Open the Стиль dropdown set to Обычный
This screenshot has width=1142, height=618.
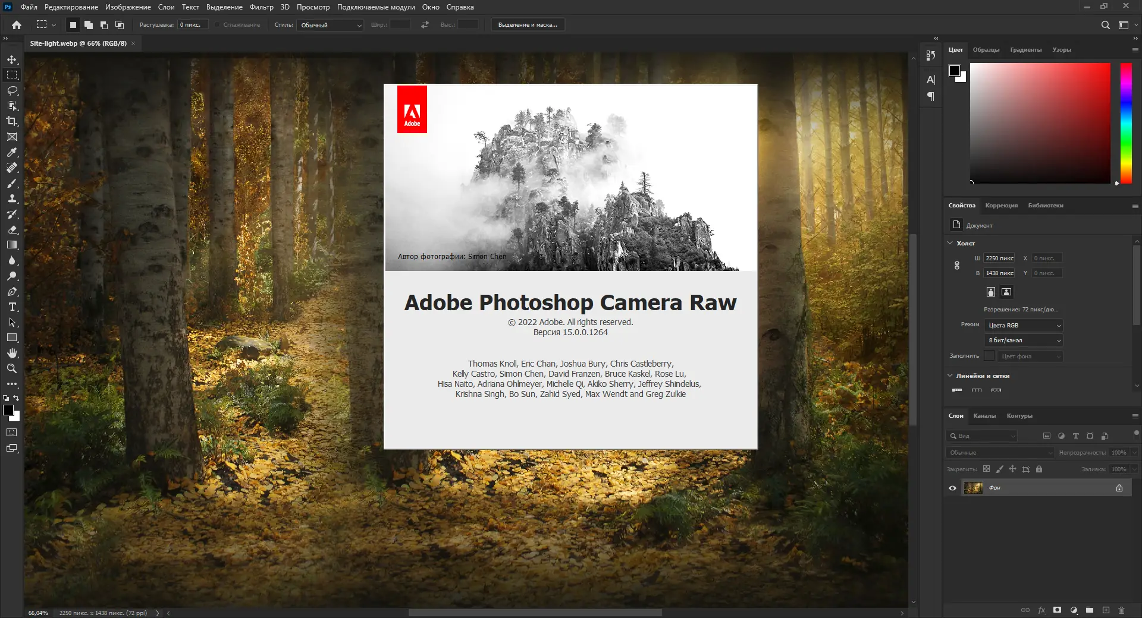331,25
